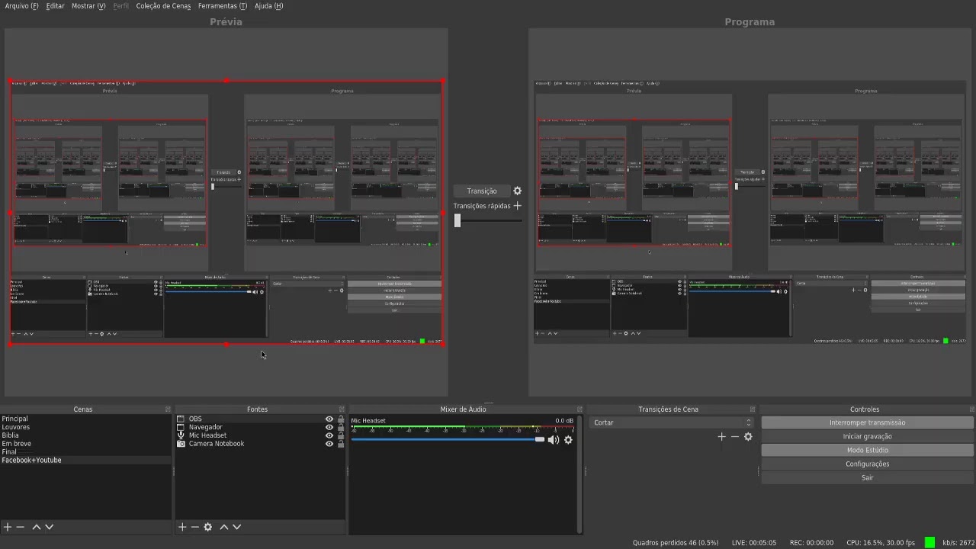
Task: Remove selected source in Fontes
Action: [195, 527]
